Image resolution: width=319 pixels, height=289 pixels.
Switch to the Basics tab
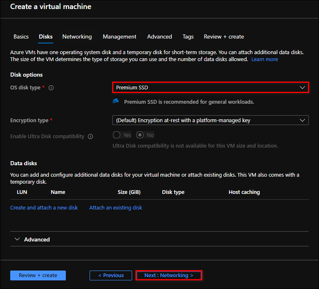21,36
